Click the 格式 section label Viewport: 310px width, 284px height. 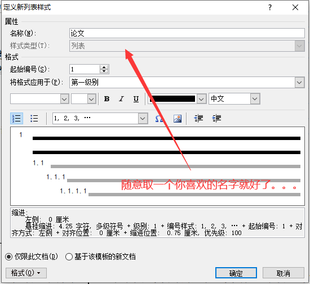tap(11, 57)
